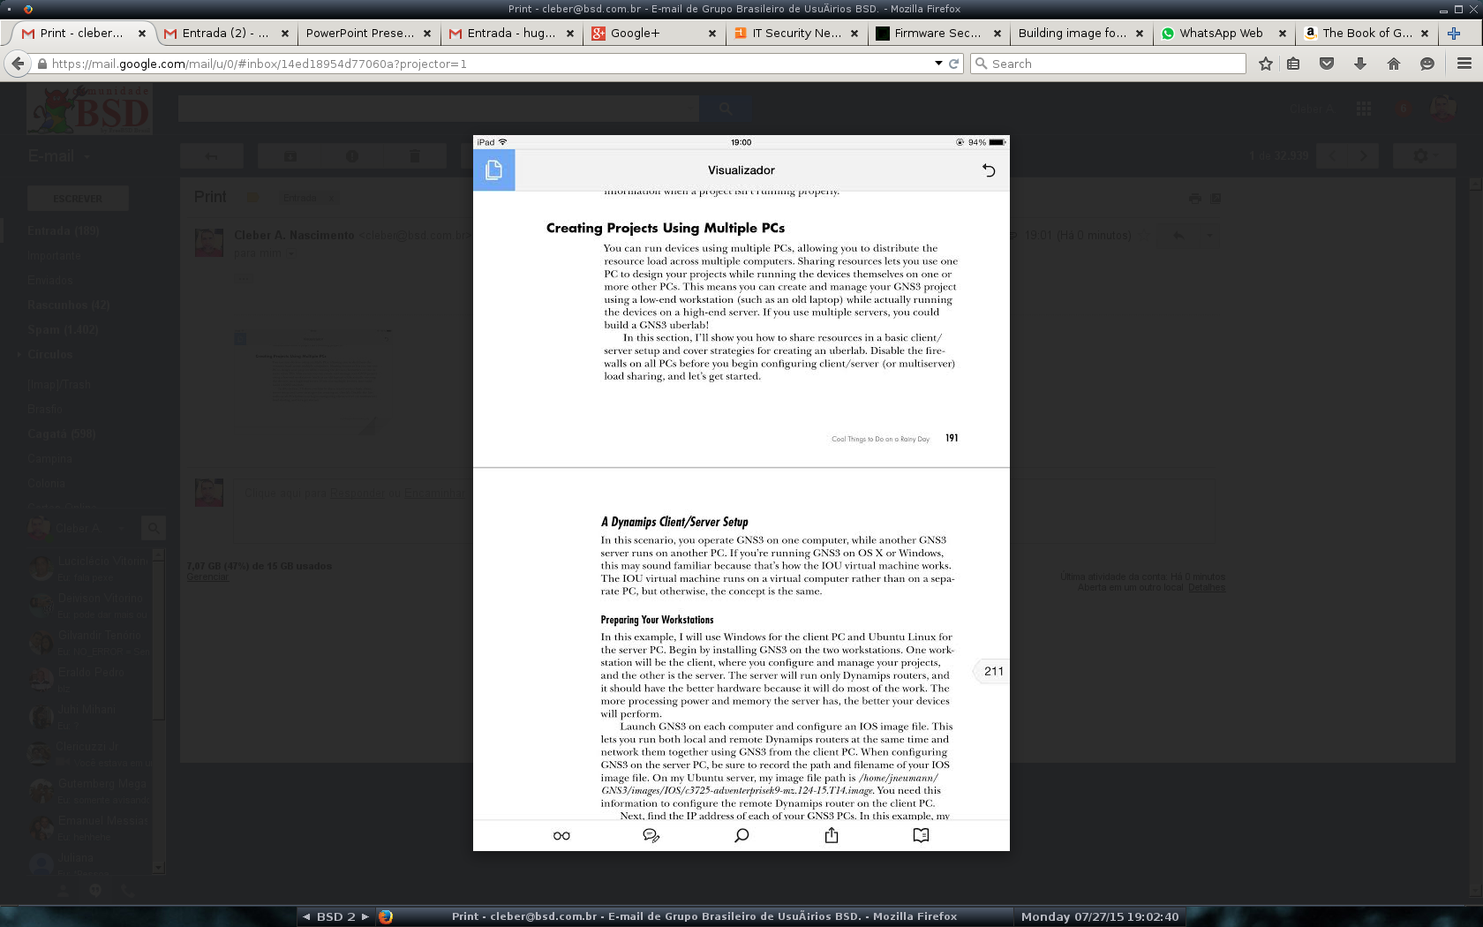Open a new tab with plus icon
This screenshot has height=927, width=1483.
click(1454, 34)
